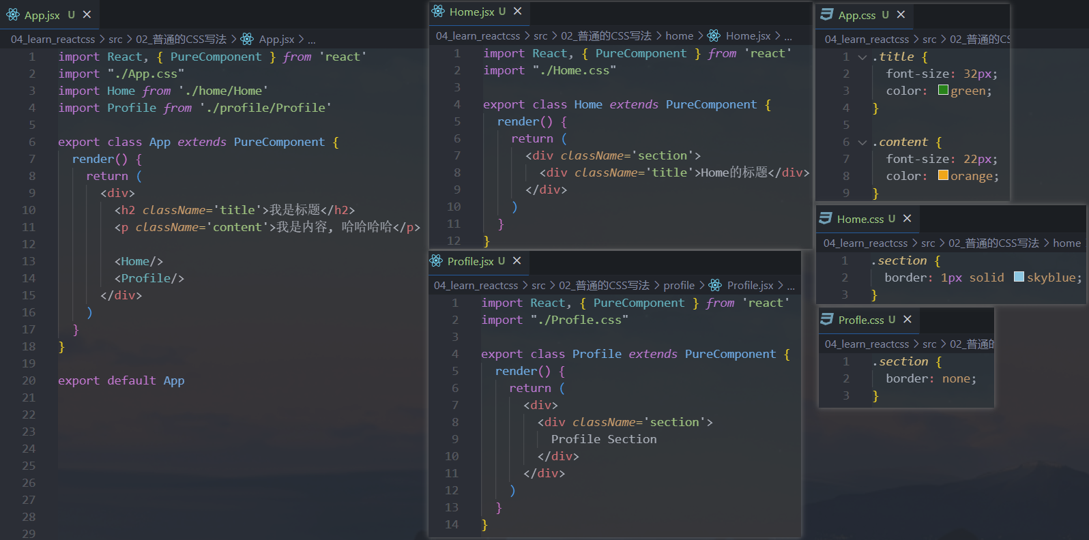Click line number 20 in App.jsx gutter

[29, 380]
